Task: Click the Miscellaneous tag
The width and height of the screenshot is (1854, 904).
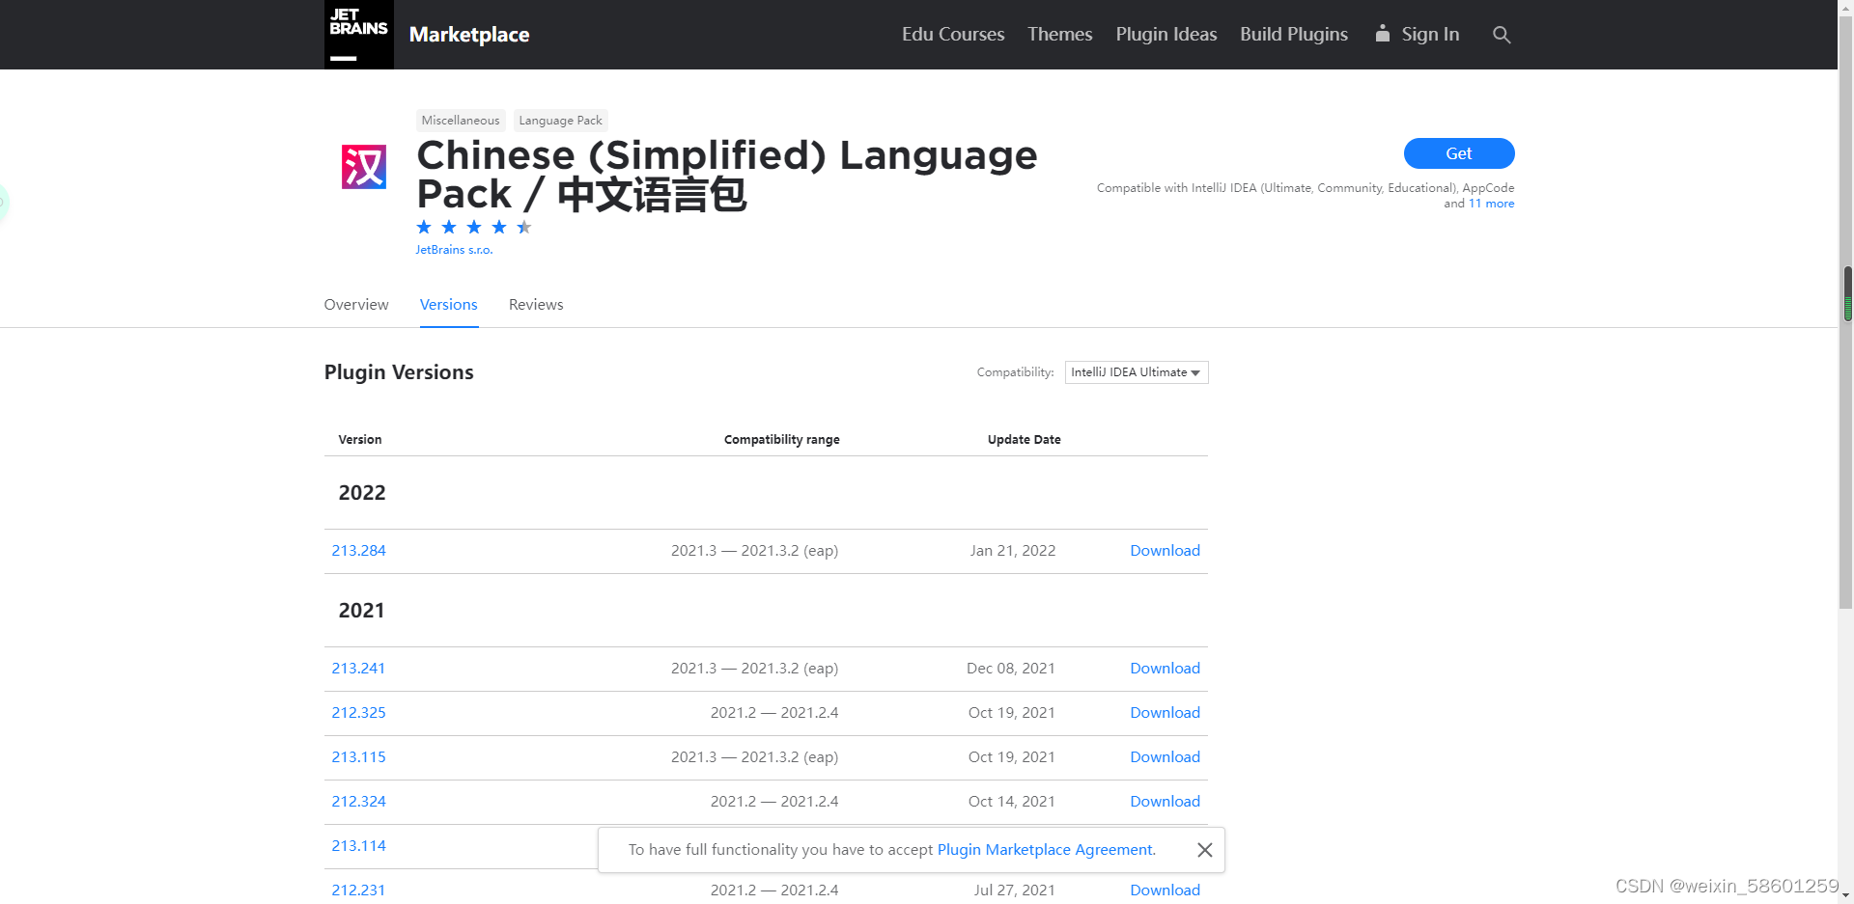Action: coord(461,121)
